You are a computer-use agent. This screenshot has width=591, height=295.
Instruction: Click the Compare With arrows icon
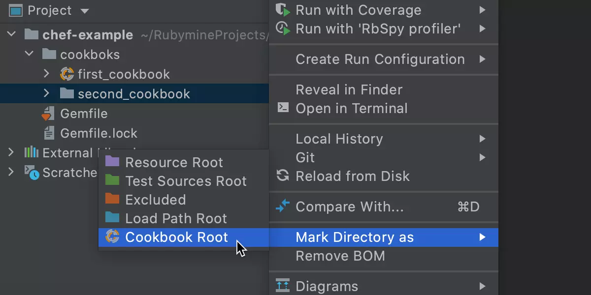point(283,206)
